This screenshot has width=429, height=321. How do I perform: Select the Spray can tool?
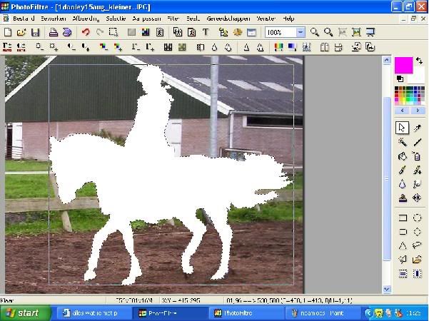click(417, 156)
